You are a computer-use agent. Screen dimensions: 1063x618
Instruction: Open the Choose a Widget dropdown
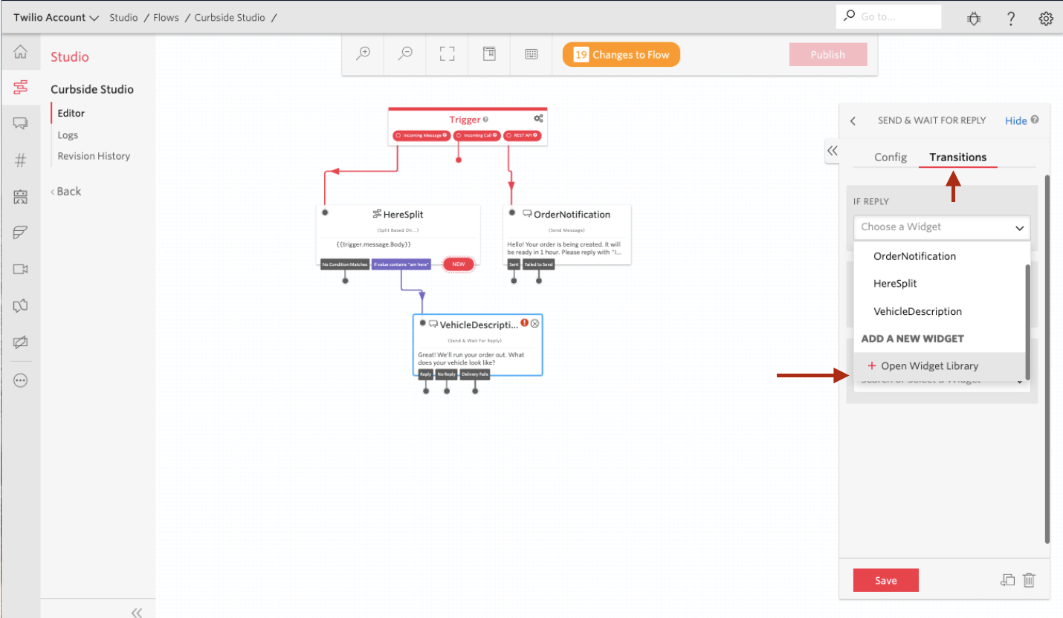(942, 227)
